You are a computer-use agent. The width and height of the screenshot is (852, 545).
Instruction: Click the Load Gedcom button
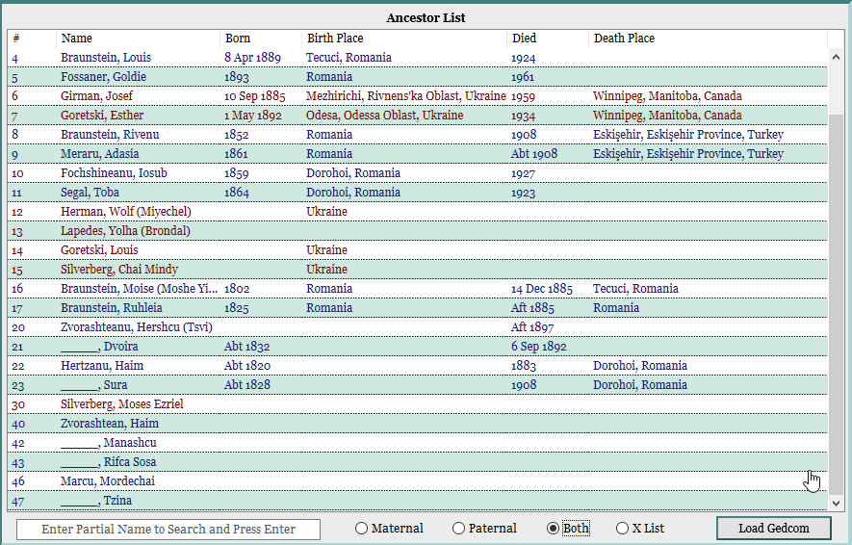pyautogui.click(x=774, y=529)
